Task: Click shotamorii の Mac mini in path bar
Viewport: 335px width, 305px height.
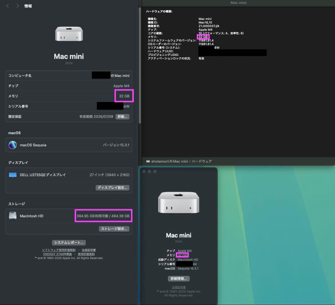Action: [170, 161]
